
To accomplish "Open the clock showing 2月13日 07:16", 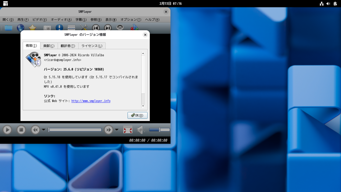I will [x=170, y=3].
